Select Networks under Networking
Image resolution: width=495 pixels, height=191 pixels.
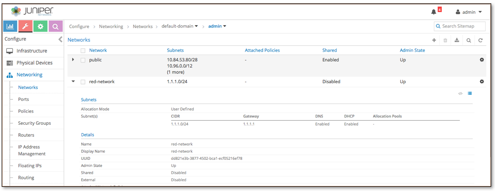[28, 88]
